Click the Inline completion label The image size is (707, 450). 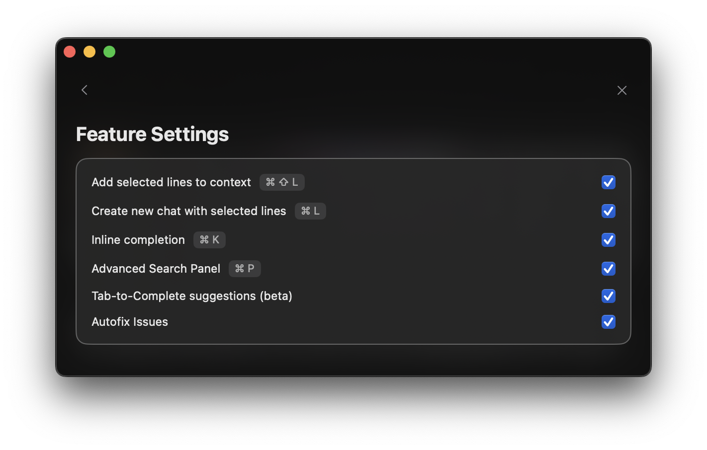[138, 239]
